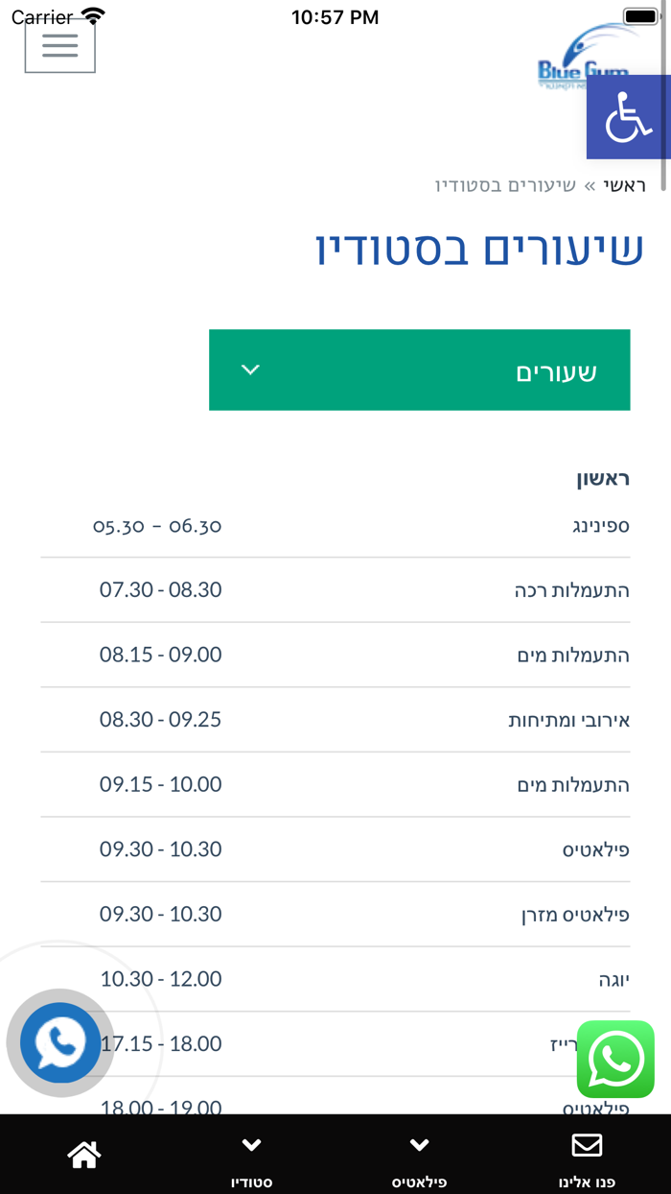Tap the battery indicator in status bar

638,15
